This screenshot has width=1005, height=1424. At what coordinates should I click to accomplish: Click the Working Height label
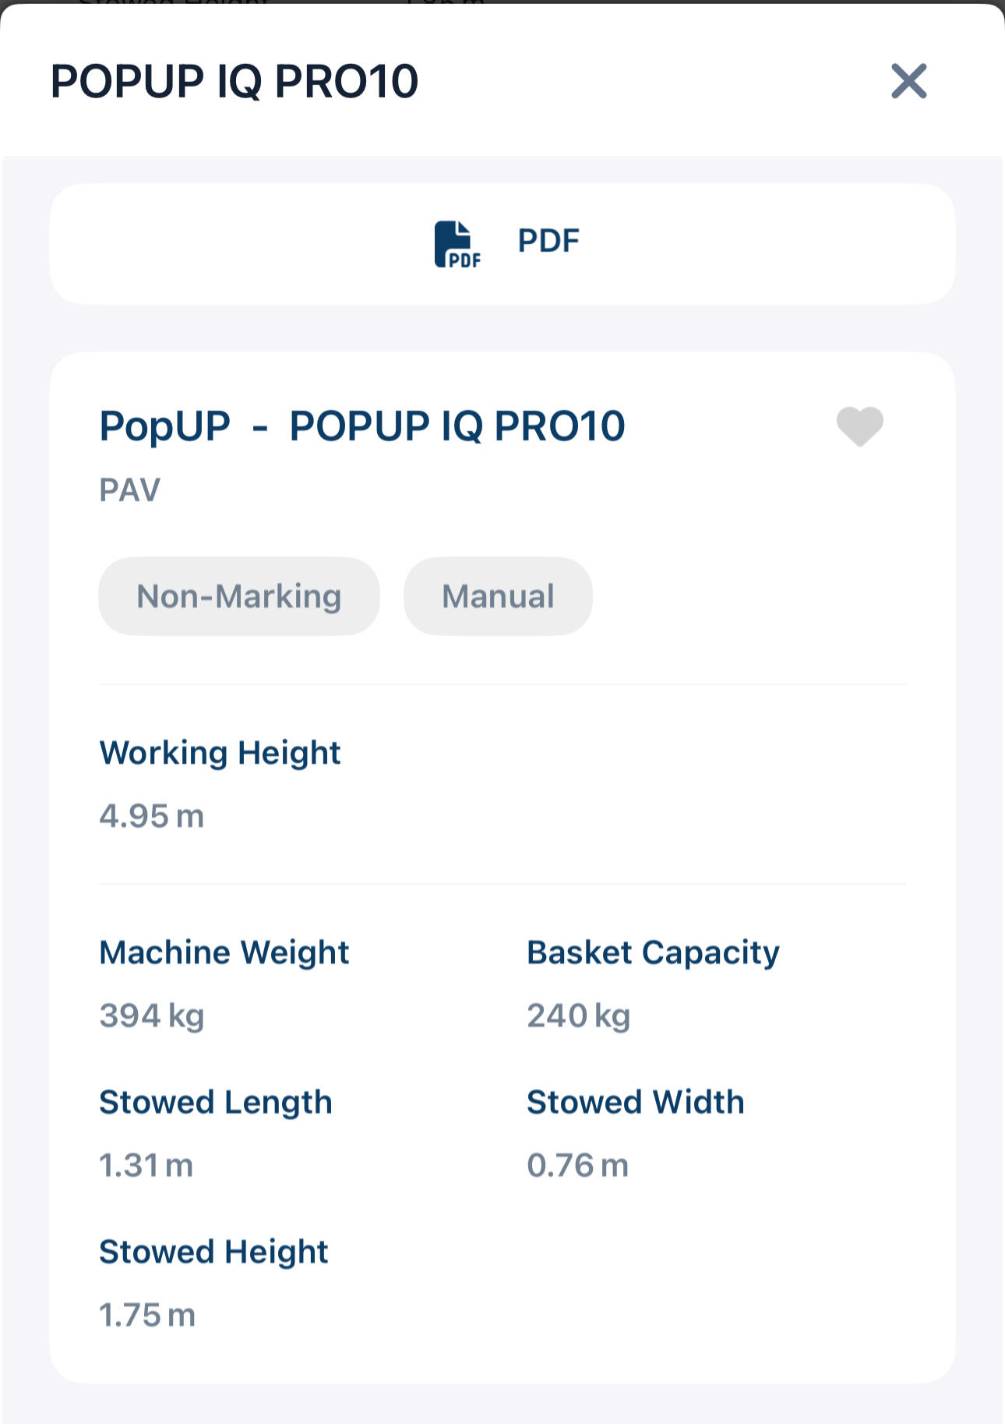(220, 753)
